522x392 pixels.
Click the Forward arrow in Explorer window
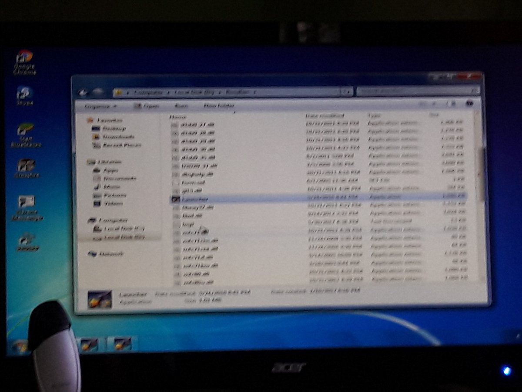click(98, 92)
